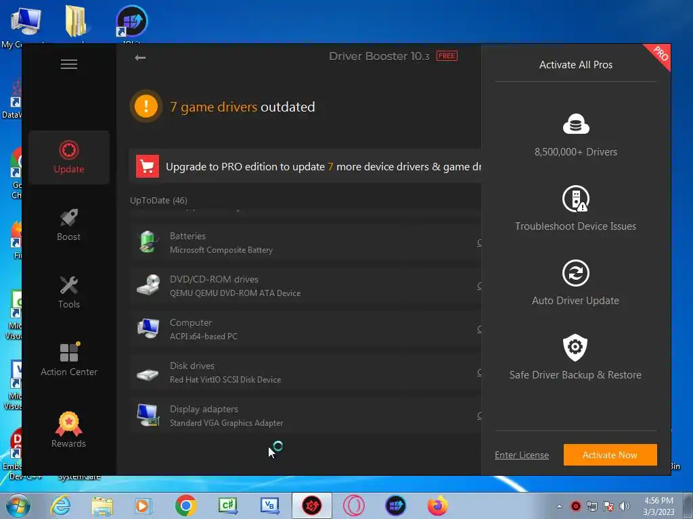693x519 pixels.
Task: Launch Google Chrome from taskbar
Action: click(185, 505)
